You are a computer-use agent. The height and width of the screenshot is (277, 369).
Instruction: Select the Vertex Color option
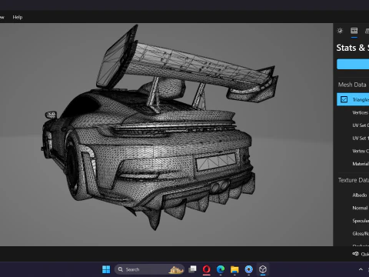point(361,151)
